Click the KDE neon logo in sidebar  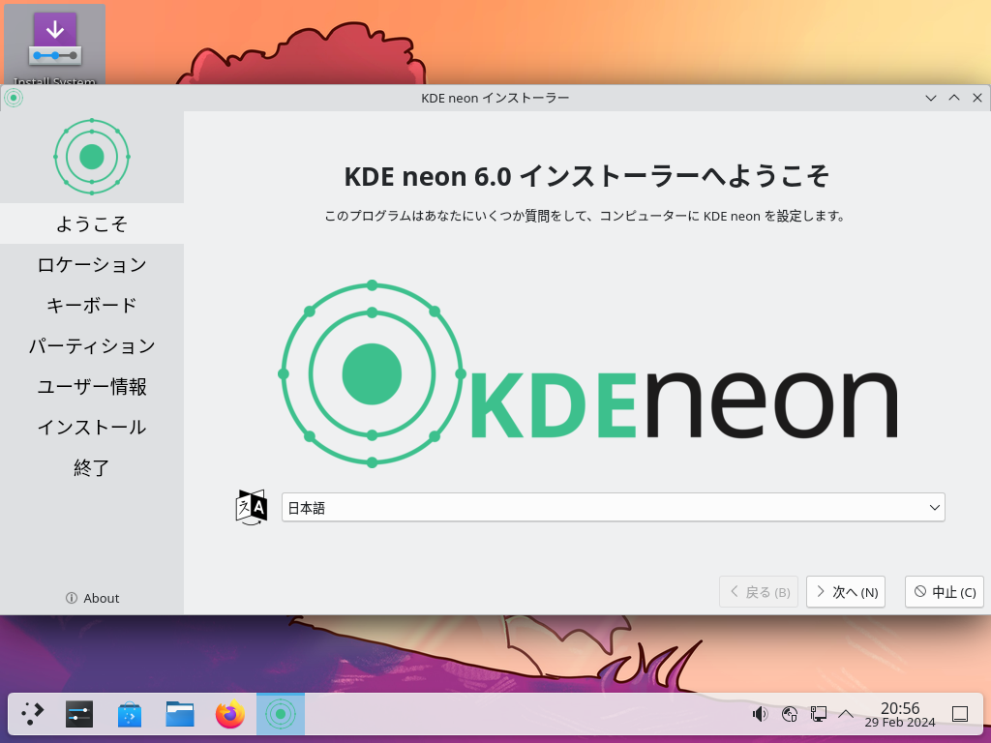[92, 157]
